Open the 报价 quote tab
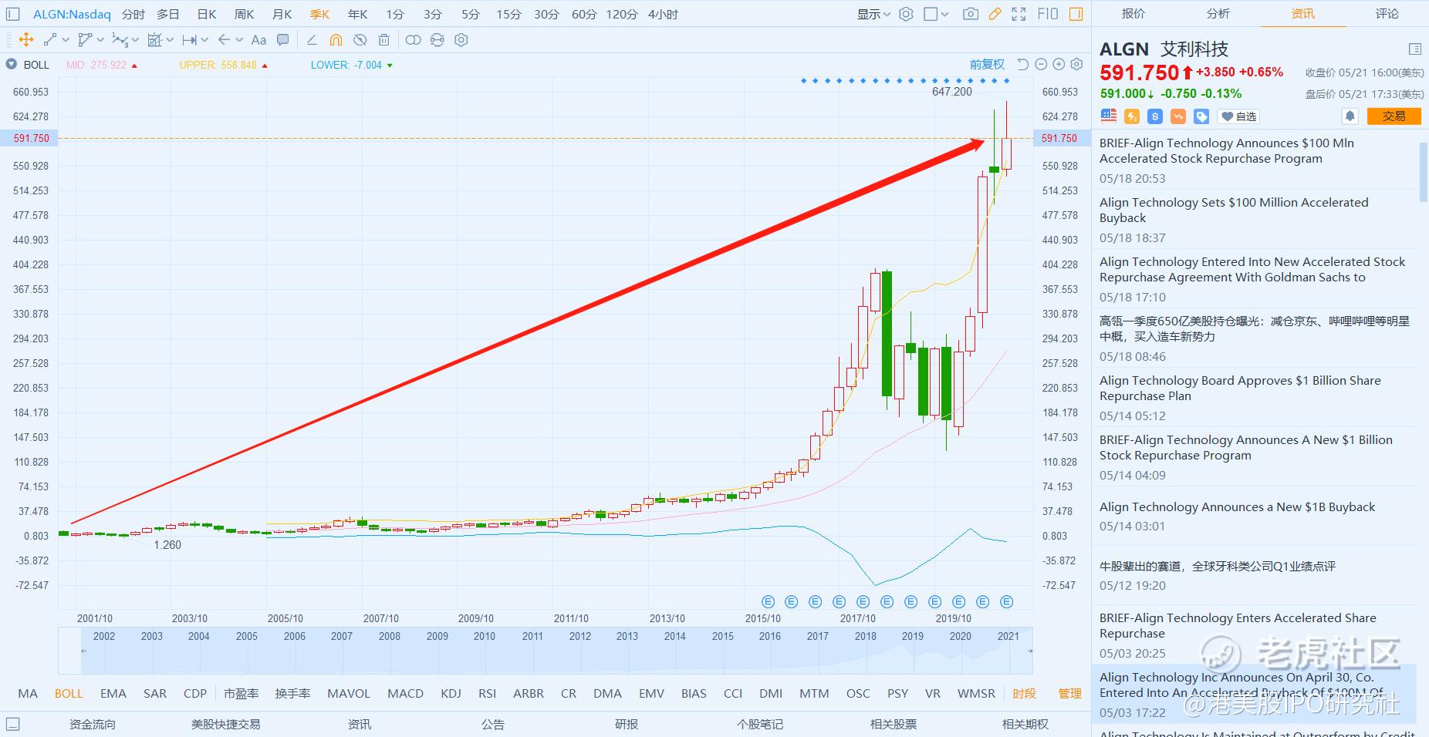The image size is (1429, 737). coord(1133,13)
